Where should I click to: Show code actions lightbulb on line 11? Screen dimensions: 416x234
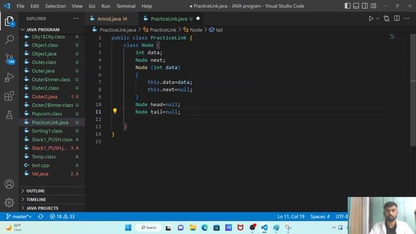(115, 111)
